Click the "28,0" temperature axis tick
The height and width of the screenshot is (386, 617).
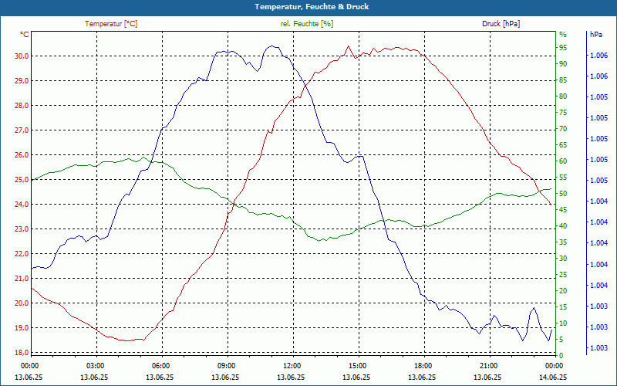(22, 106)
